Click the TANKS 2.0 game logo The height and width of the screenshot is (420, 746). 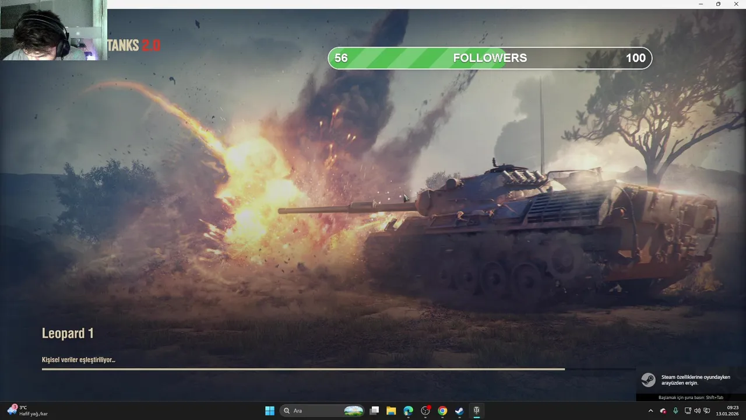tap(134, 45)
